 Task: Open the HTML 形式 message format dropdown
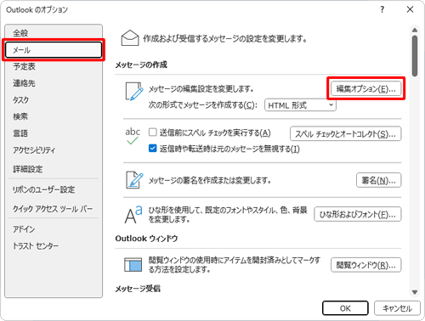point(300,105)
